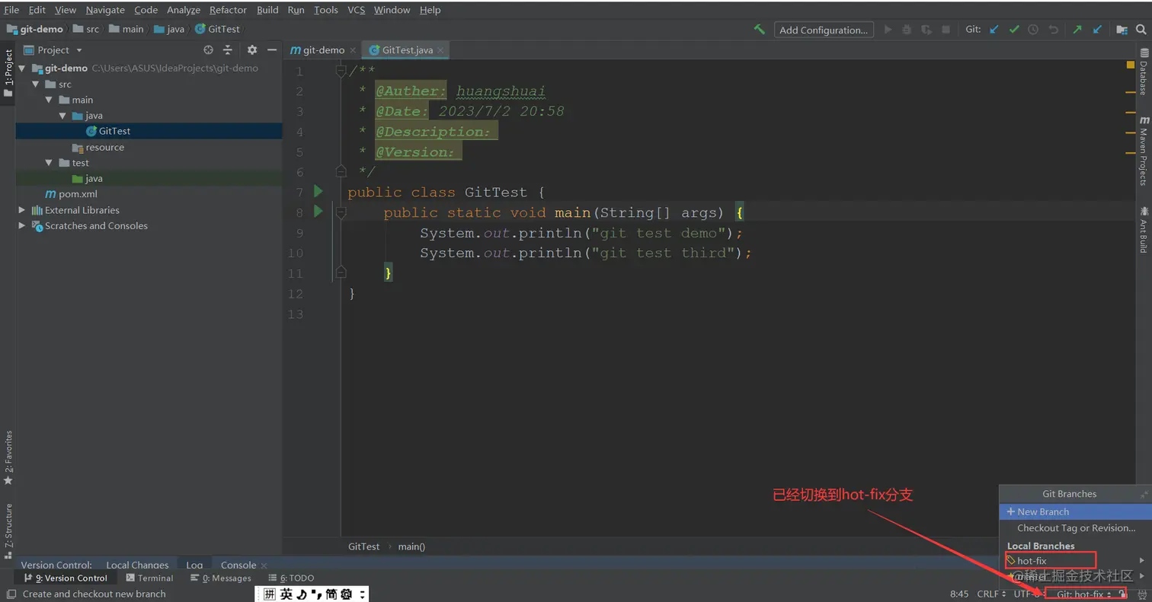Expand the hot-fix branch submenu arrow
The image size is (1152, 602).
(x=1141, y=561)
